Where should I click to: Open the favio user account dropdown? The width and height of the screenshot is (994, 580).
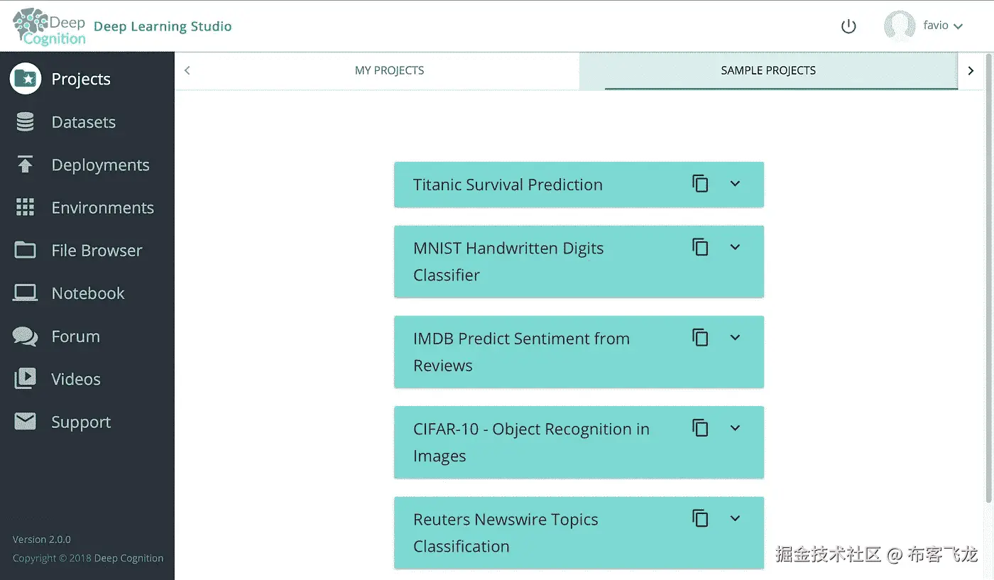(942, 26)
